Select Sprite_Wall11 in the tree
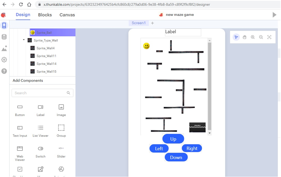 [x=46, y=56]
